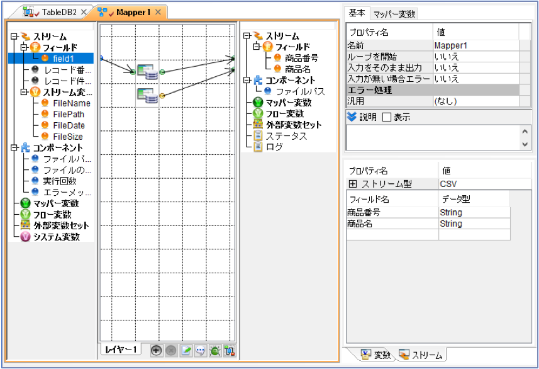539x369 pixels.
Task: Click the grayed-out delete layer icon
Action: [x=171, y=350]
